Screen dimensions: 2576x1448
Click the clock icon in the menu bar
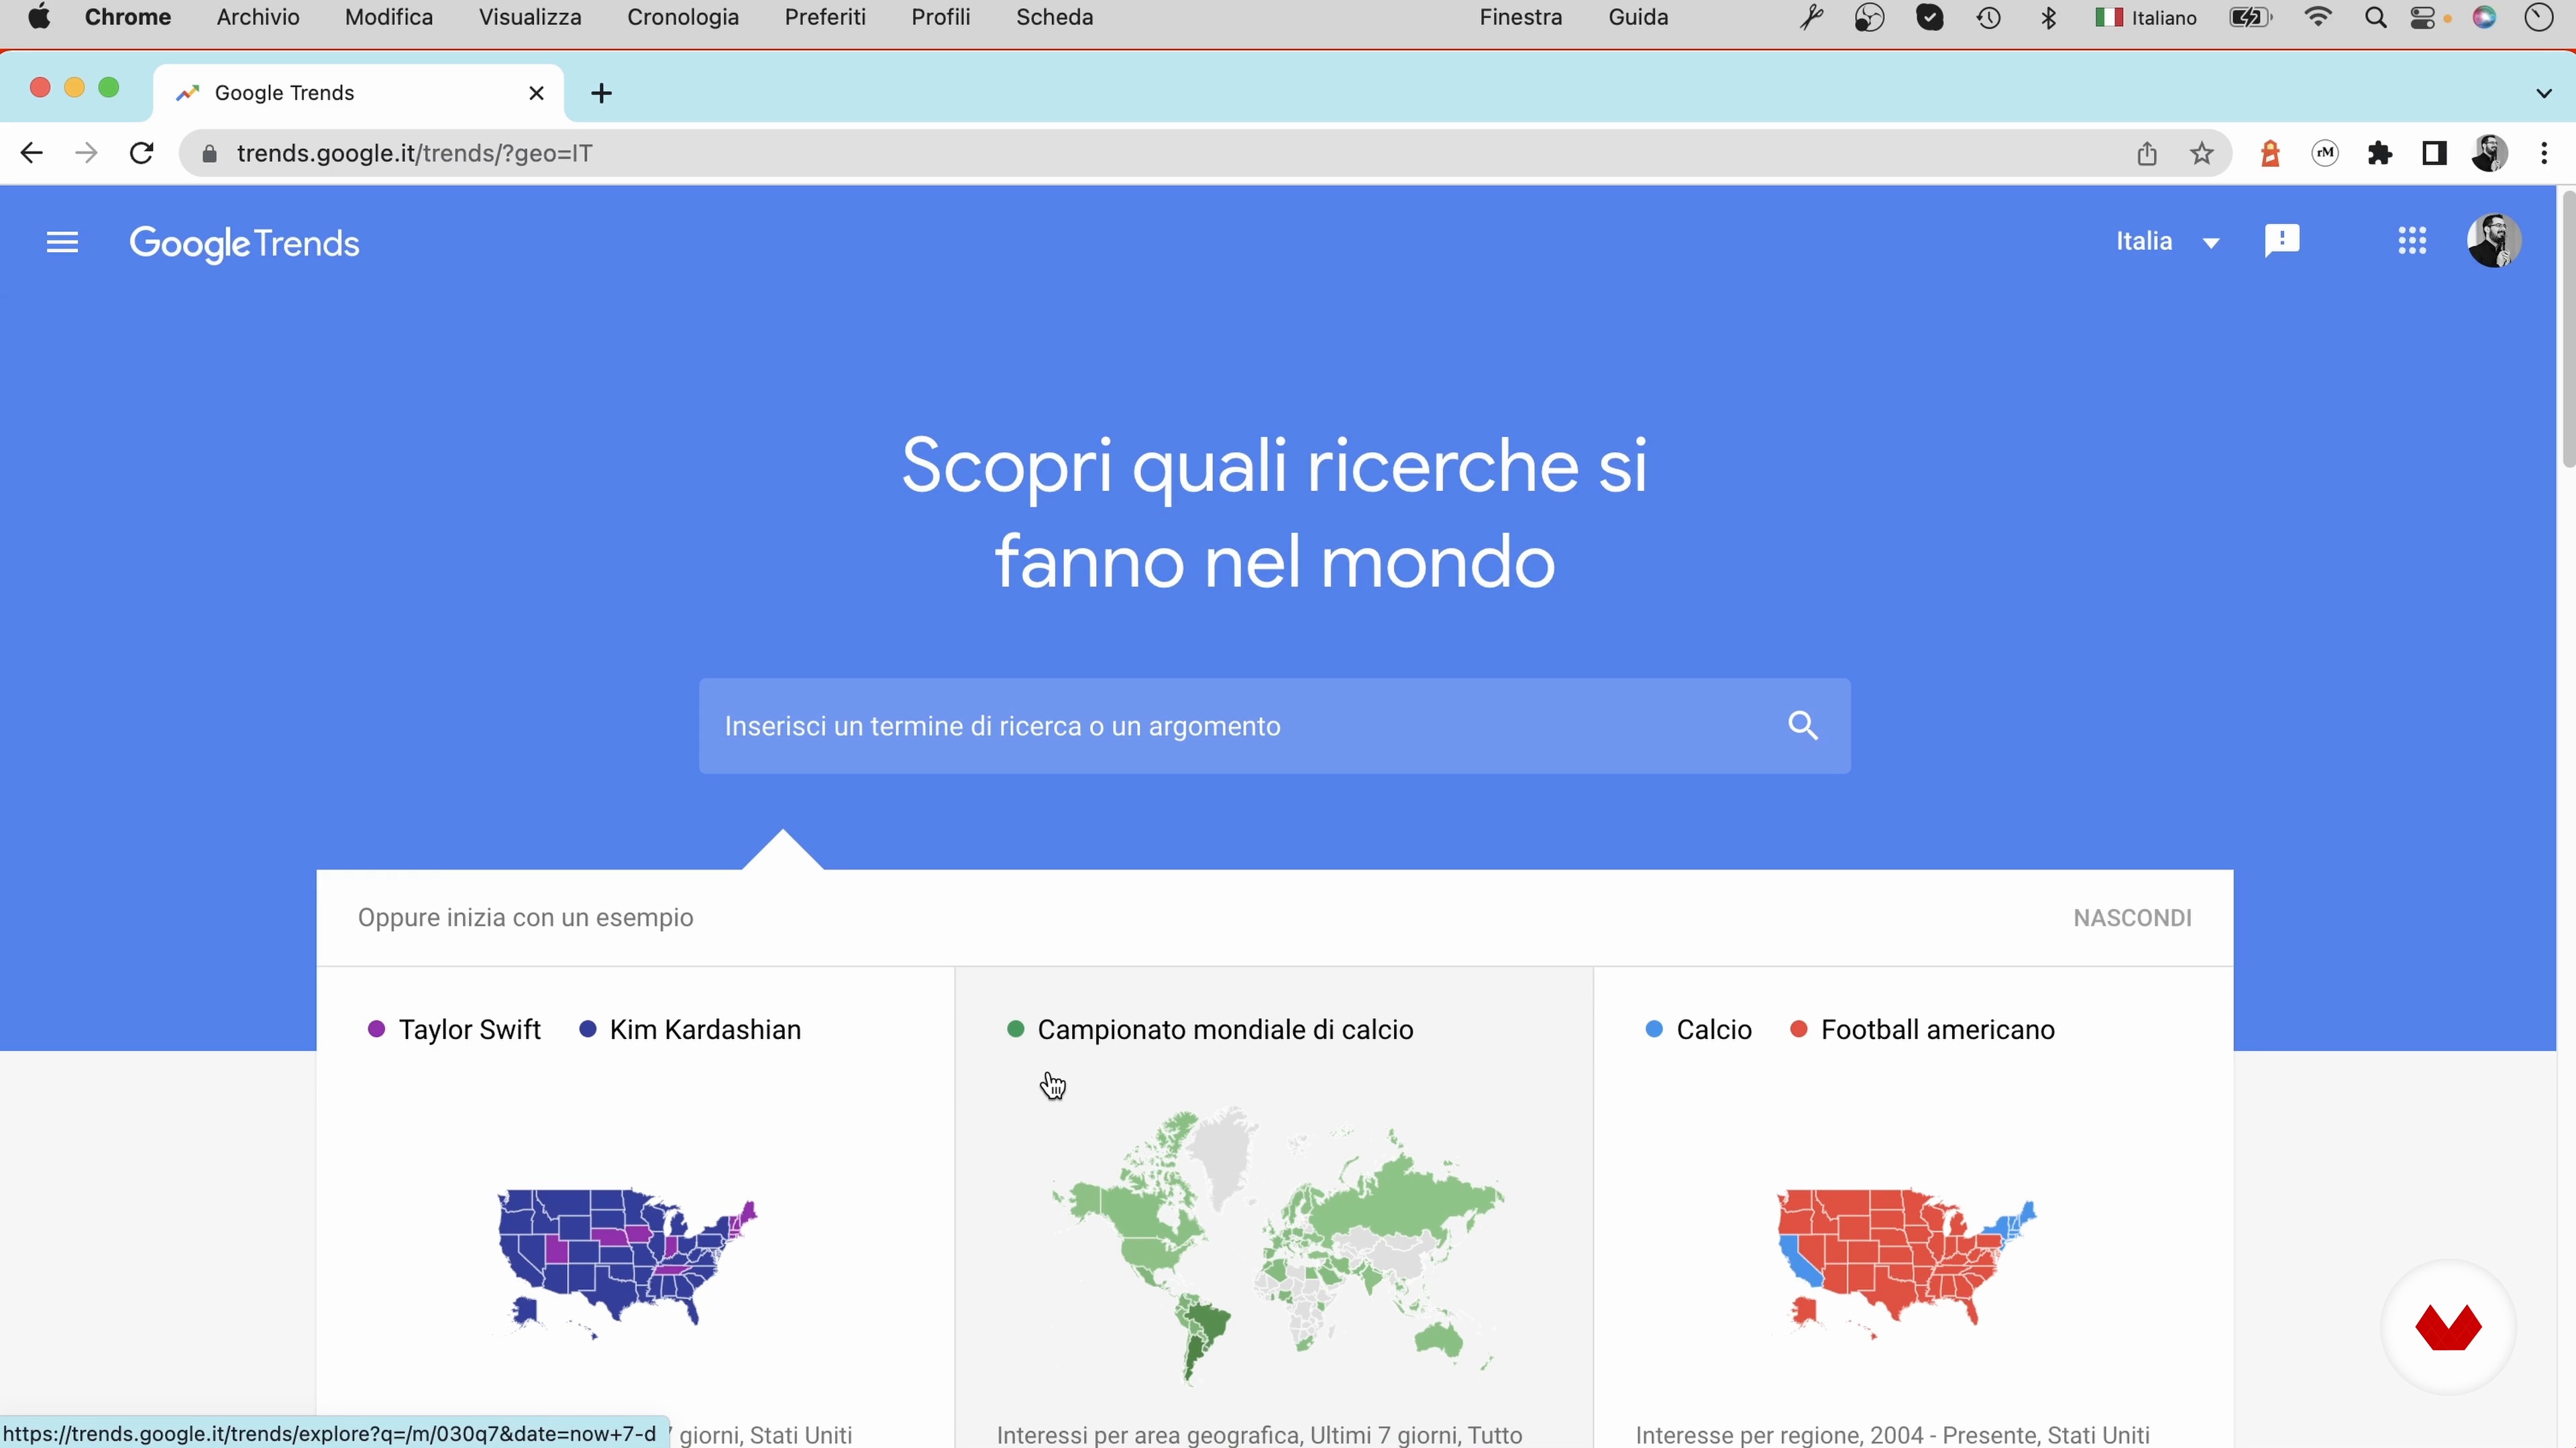point(2539,17)
